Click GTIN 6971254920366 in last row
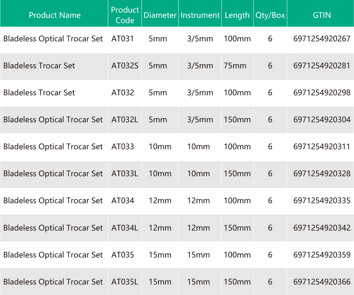This screenshot has width=354, height=295. coord(321,282)
